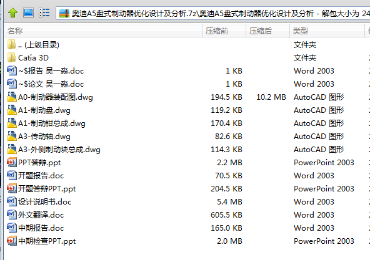Select PPT答辩.ppt PowerPoint icon
Screen dimensions: 370x260
click(x=11, y=162)
